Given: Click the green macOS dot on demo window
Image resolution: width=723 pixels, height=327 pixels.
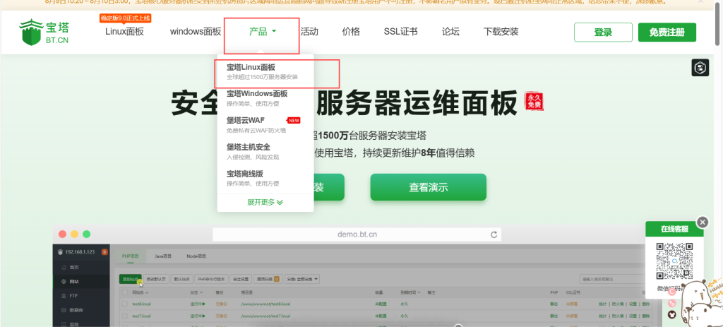Looking at the screenshot, I should (86, 234).
